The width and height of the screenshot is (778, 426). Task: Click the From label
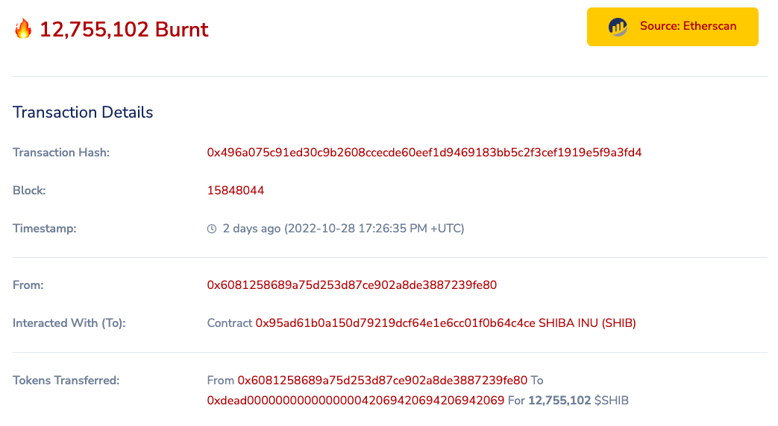28,285
